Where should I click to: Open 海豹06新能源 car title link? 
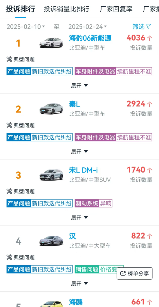90,38
